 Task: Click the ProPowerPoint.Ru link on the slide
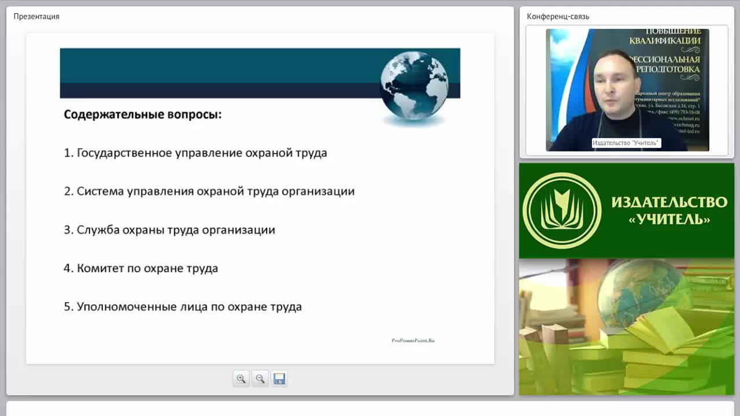tap(413, 340)
